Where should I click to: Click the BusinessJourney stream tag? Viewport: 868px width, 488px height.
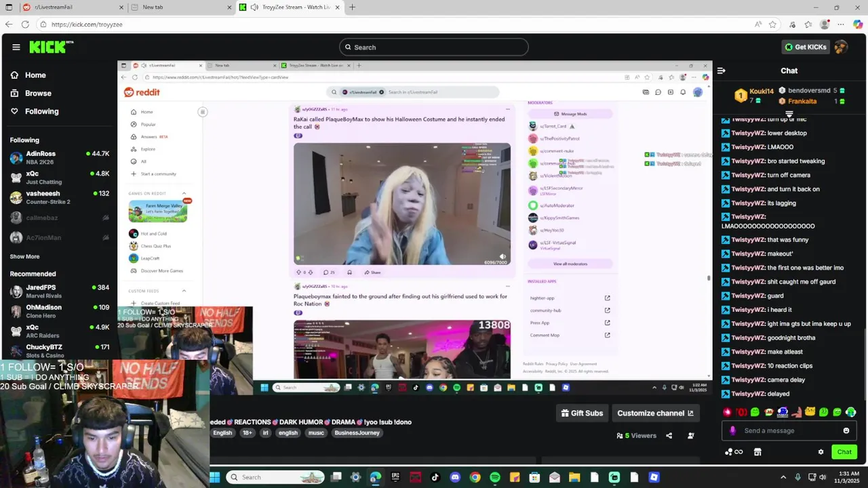(x=357, y=433)
